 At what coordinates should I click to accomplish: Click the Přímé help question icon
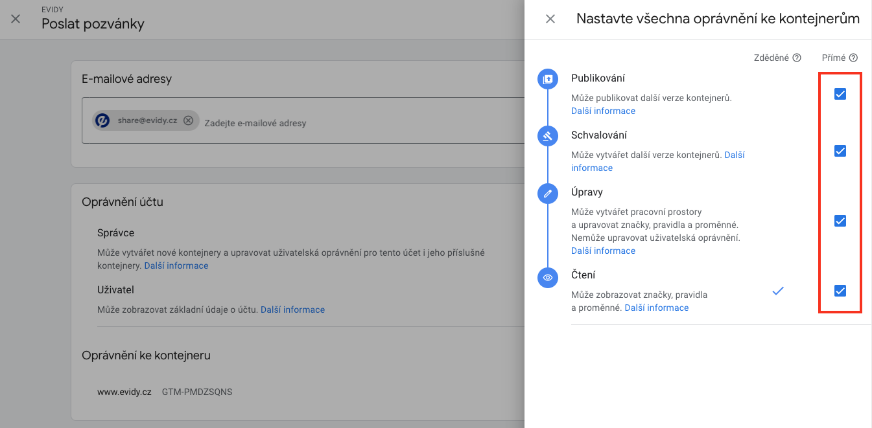(853, 58)
